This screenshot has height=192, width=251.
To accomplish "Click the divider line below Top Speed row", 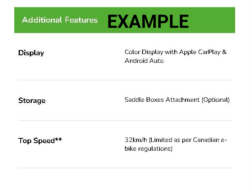I will click(x=125, y=168).
